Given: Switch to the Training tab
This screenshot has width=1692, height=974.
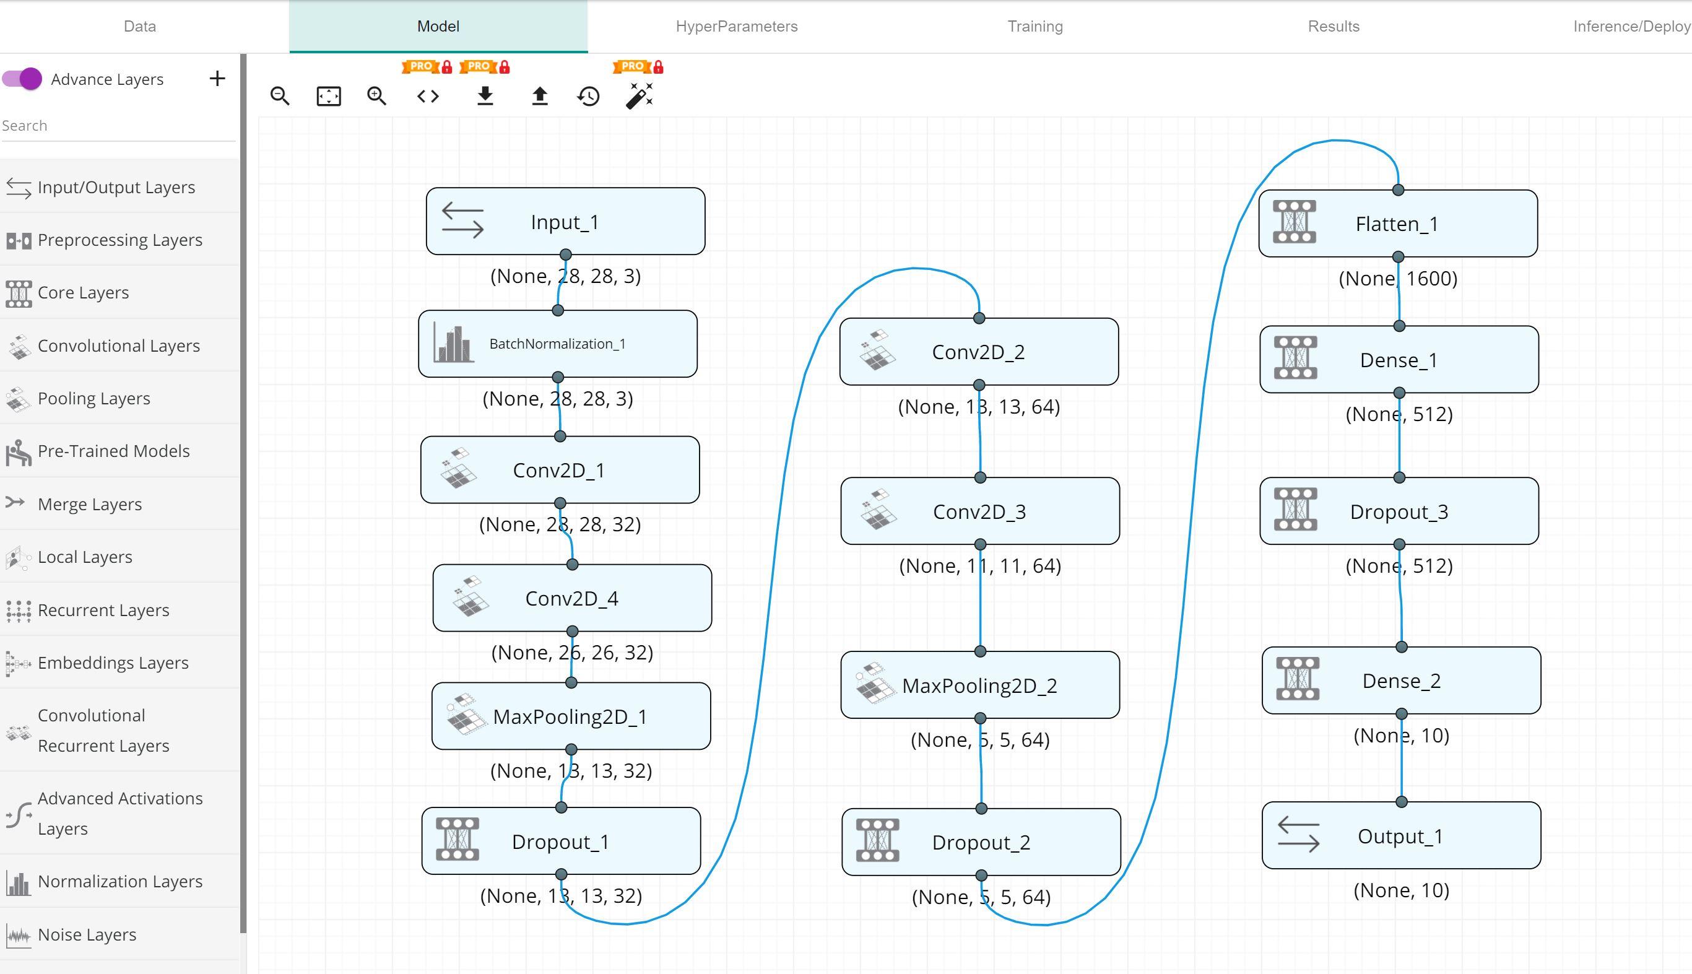Looking at the screenshot, I should [1035, 27].
